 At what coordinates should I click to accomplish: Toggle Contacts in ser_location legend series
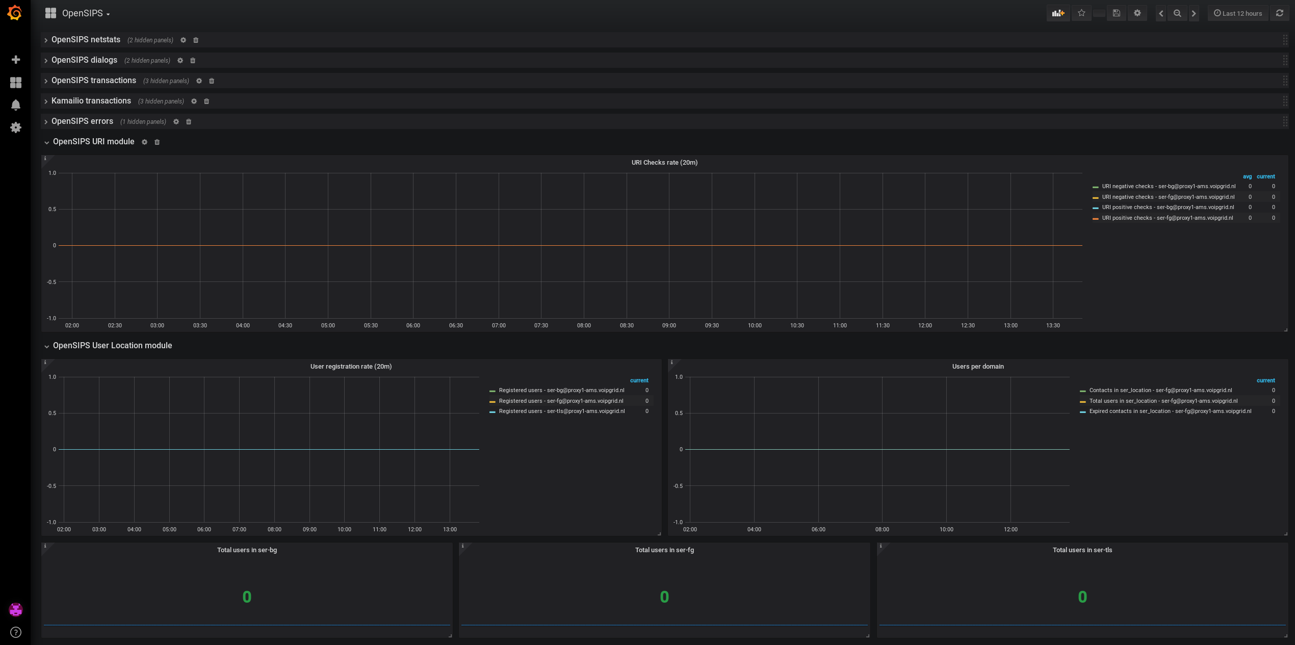tap(1160, 391)
